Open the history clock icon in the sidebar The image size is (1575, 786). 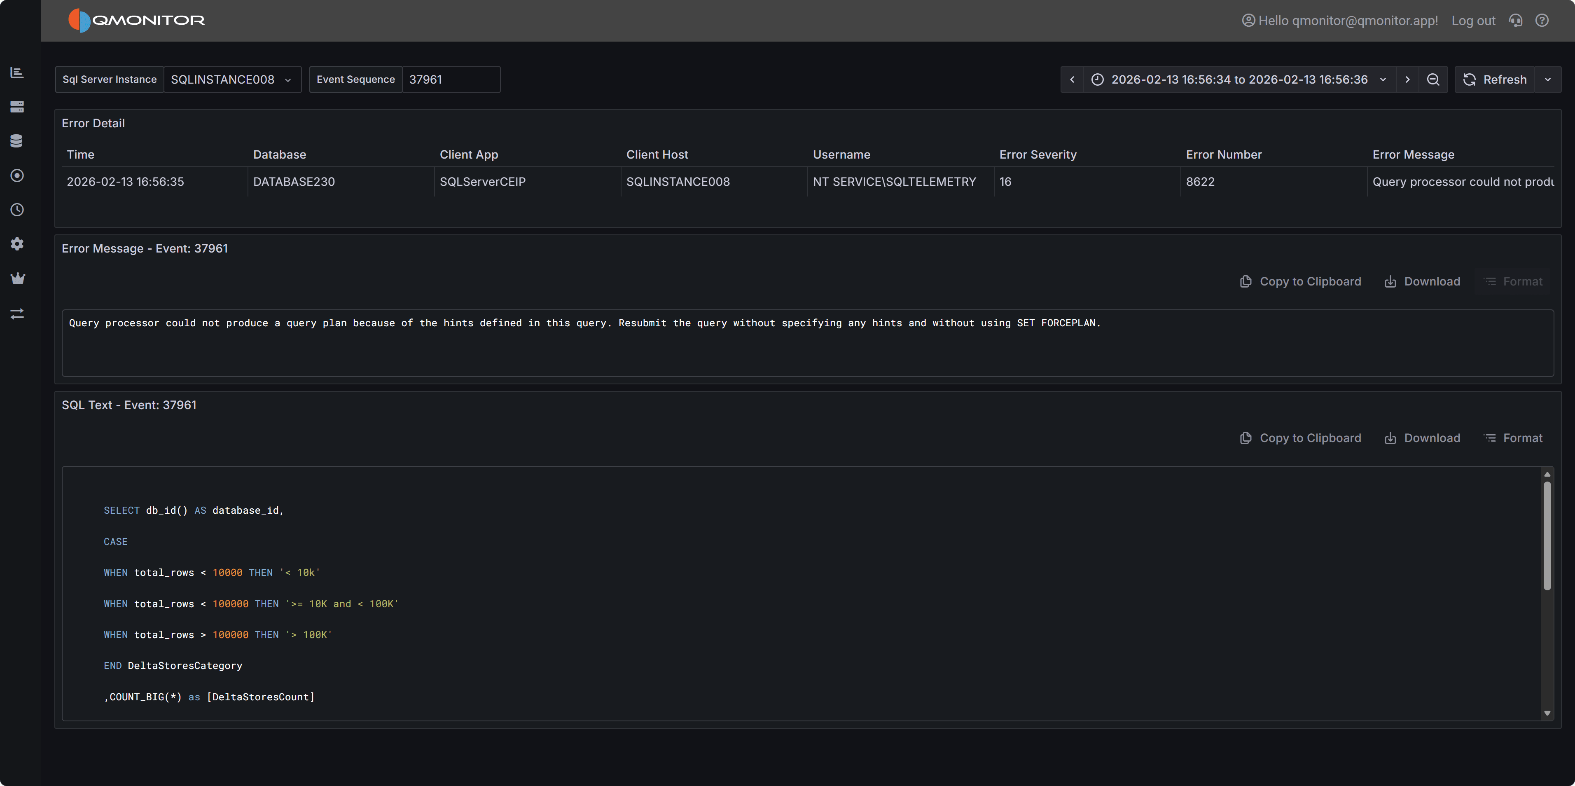pos(17,210)
